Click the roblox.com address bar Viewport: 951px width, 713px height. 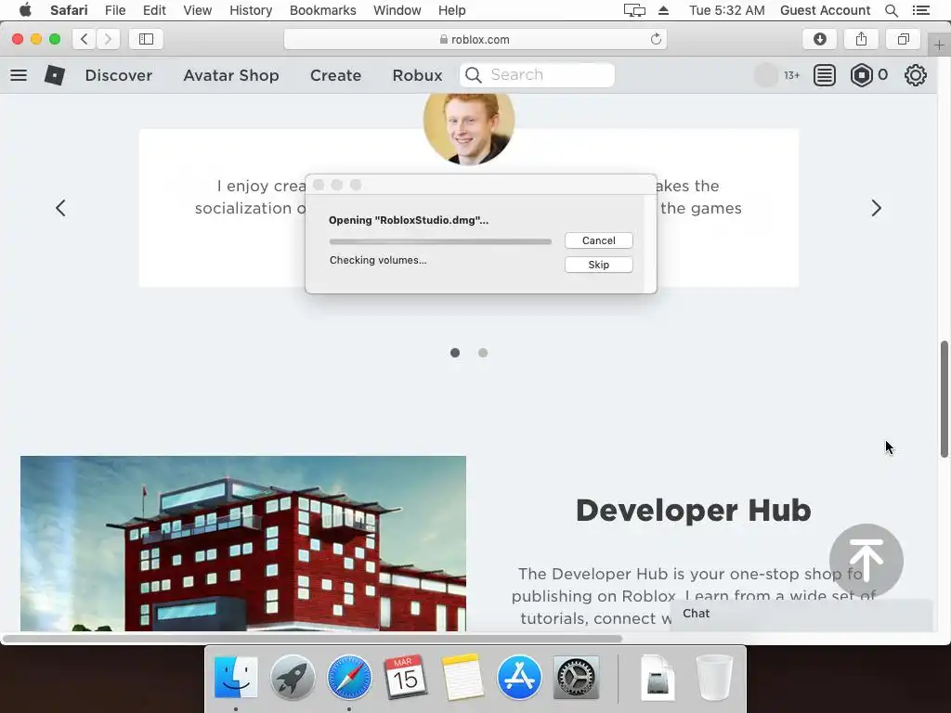[x=475, y=39]
